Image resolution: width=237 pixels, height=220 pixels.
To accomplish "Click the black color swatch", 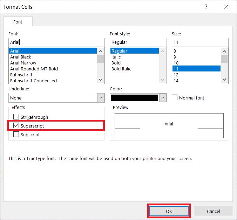I will (x=135, y=98).
